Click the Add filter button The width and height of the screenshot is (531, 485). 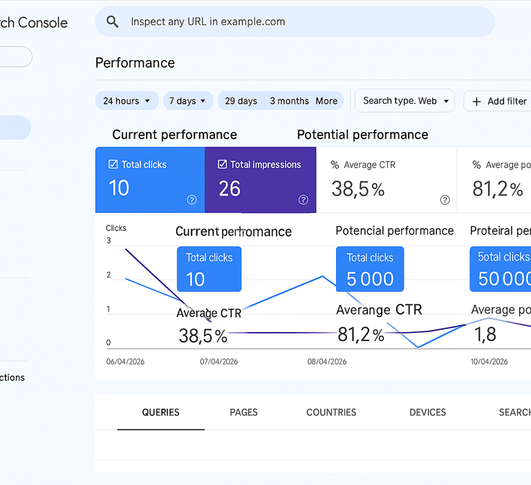498,101
